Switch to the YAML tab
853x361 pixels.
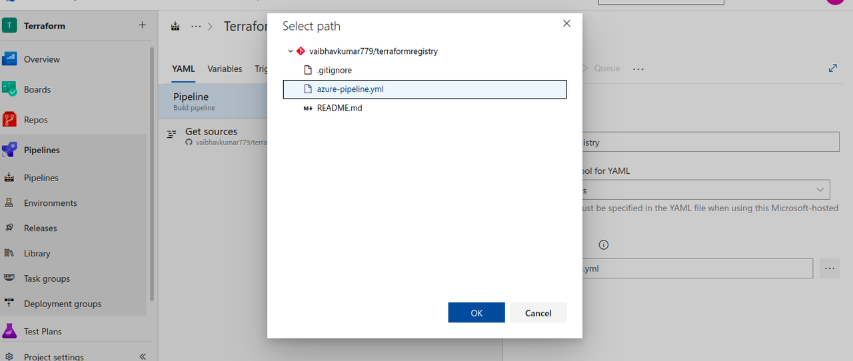point(183,69)
